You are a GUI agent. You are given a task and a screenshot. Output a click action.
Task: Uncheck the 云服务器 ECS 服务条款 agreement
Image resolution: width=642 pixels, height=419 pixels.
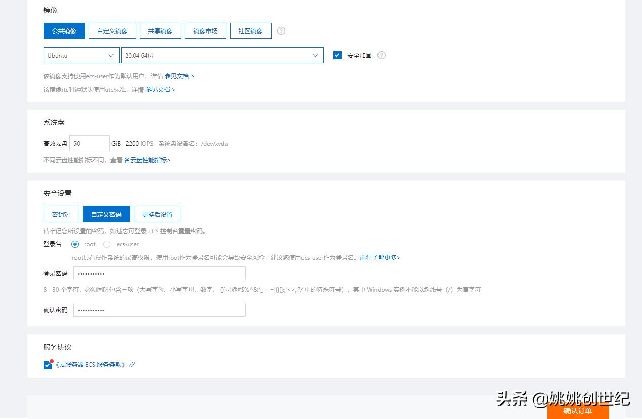(47, 364)
